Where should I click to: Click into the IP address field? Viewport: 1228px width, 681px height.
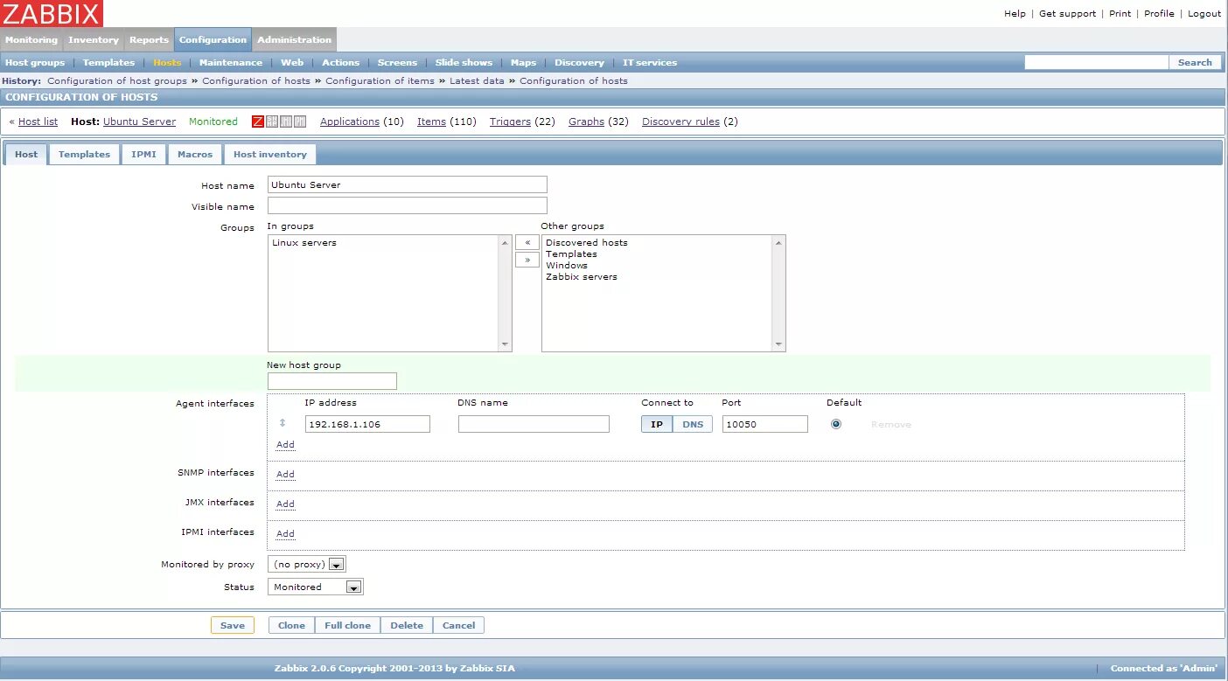367,424
